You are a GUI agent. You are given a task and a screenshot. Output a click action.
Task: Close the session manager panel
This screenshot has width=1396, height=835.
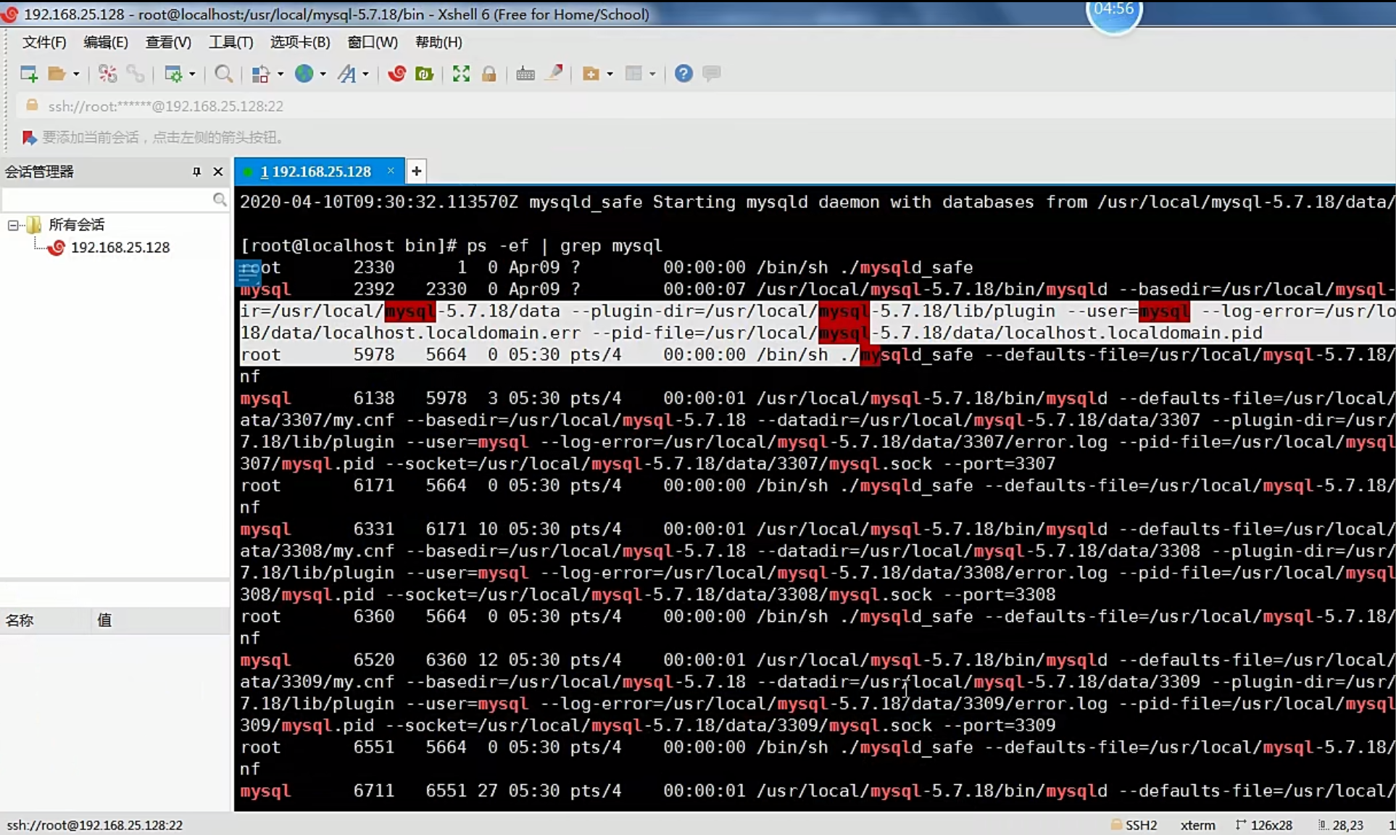click(218, 172)
